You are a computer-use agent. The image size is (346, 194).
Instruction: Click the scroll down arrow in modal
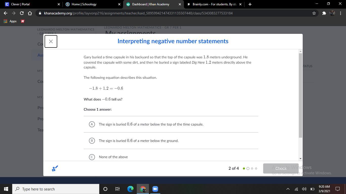coord(301,159)
